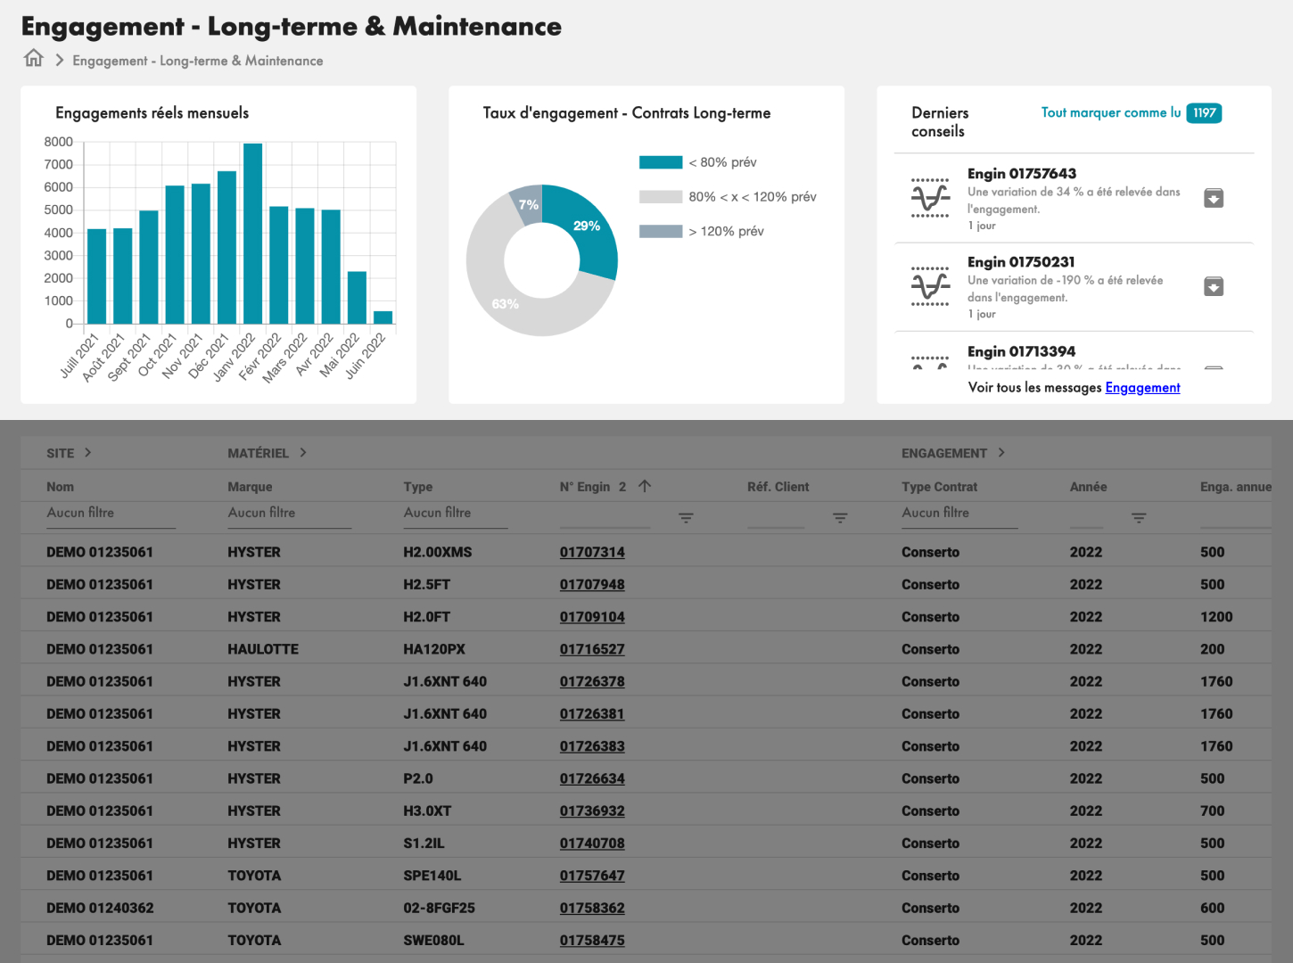Sort by the Nom column header
This screenshot has width=1293, height=963.
tap(60, 487)
